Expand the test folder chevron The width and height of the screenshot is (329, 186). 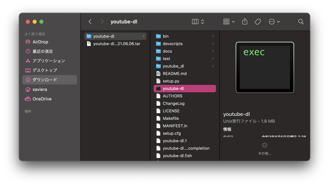(x=213, y=59)
